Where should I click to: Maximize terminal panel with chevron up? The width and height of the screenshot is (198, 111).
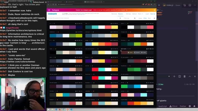[x=190, y=76]
